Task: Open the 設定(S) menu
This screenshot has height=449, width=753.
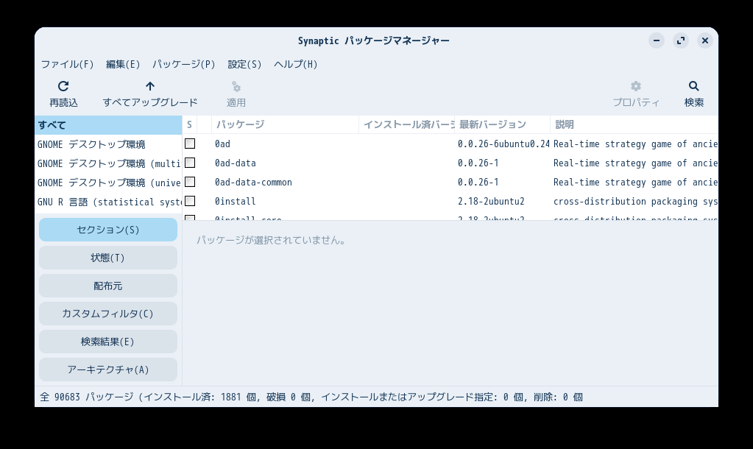Action: click(x=244, y=64)
